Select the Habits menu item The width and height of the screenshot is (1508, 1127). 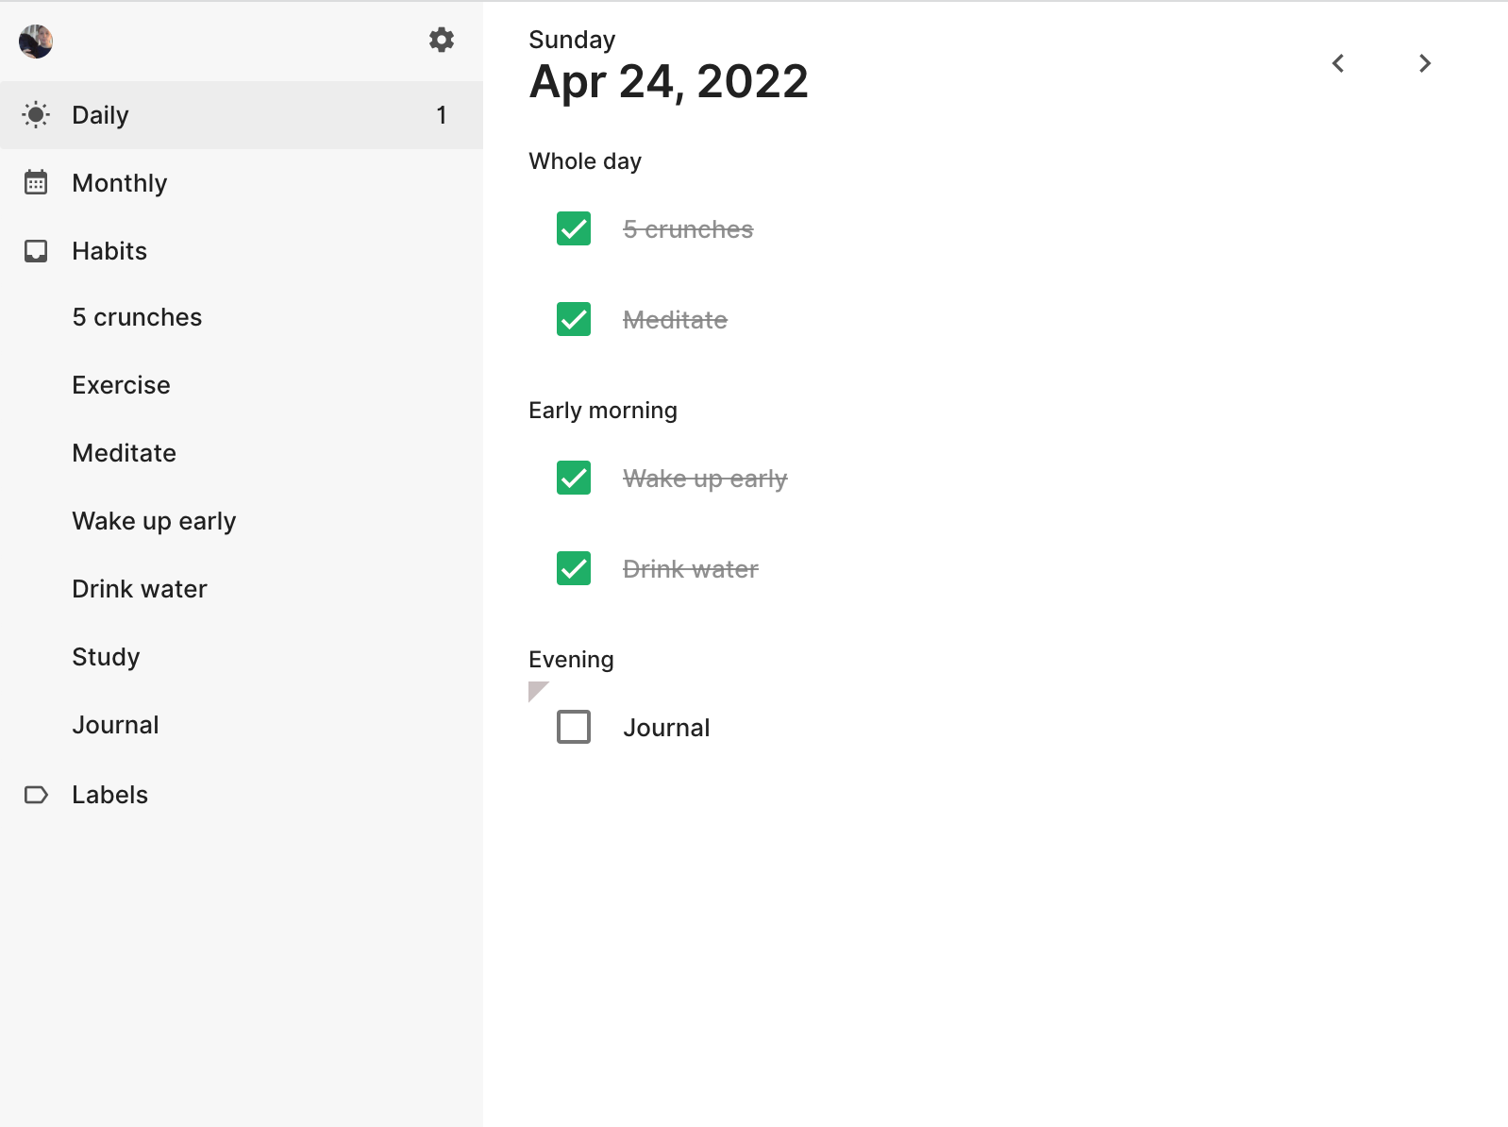[242, 251]
